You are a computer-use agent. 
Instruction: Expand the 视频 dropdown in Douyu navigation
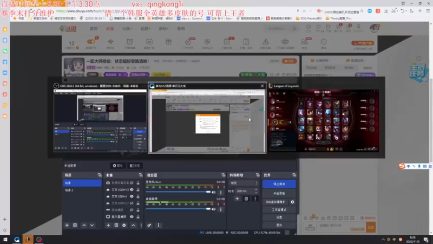tap(145, 29)
